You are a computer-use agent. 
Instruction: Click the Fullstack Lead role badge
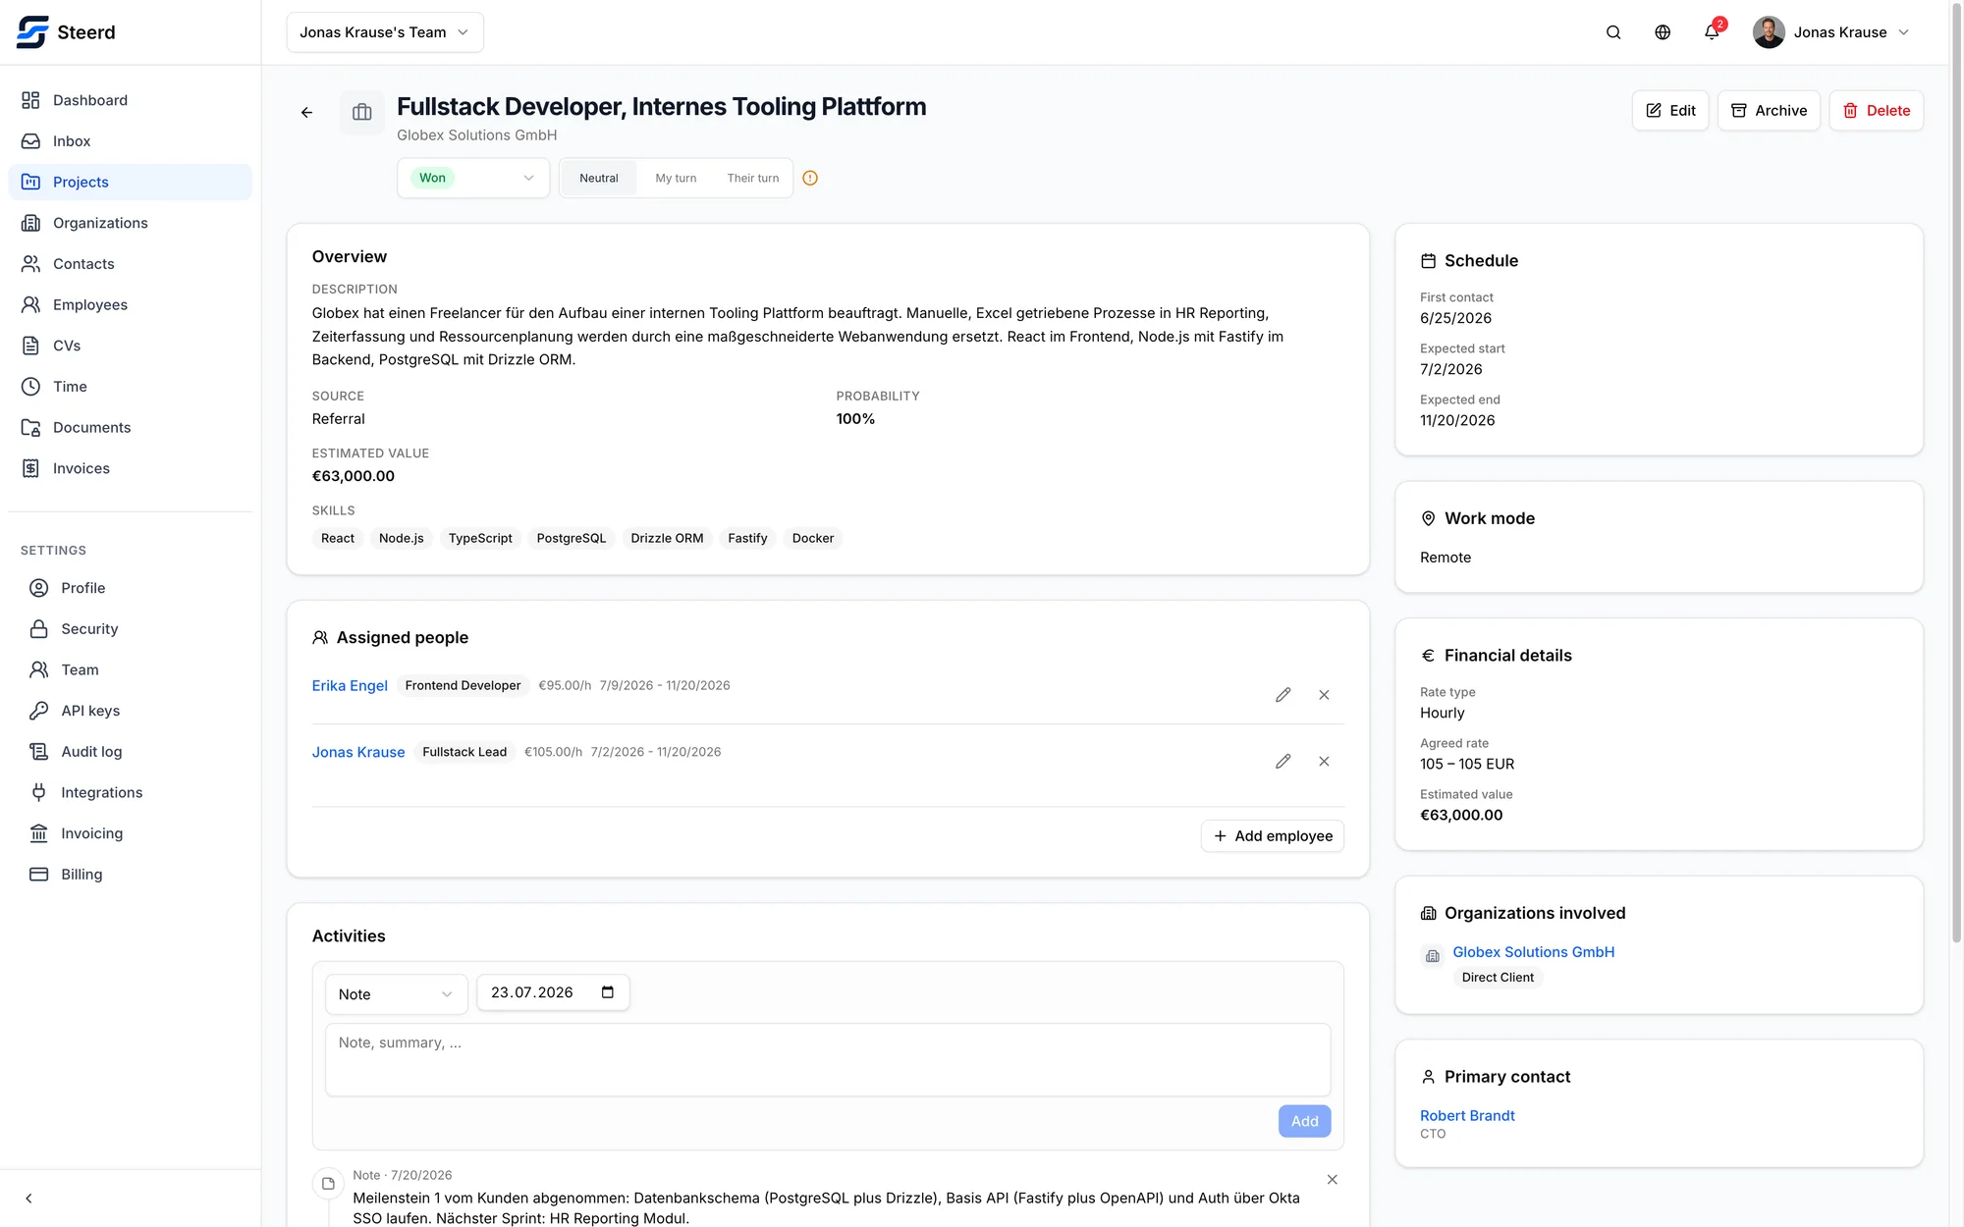[464, 752]
